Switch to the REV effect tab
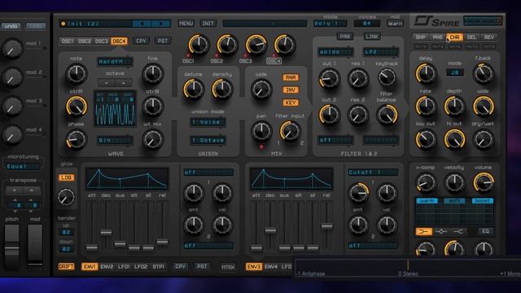Image resolution: width=521 pixels, height=293 pixels. pyautogui.click(x=488, y=37)
